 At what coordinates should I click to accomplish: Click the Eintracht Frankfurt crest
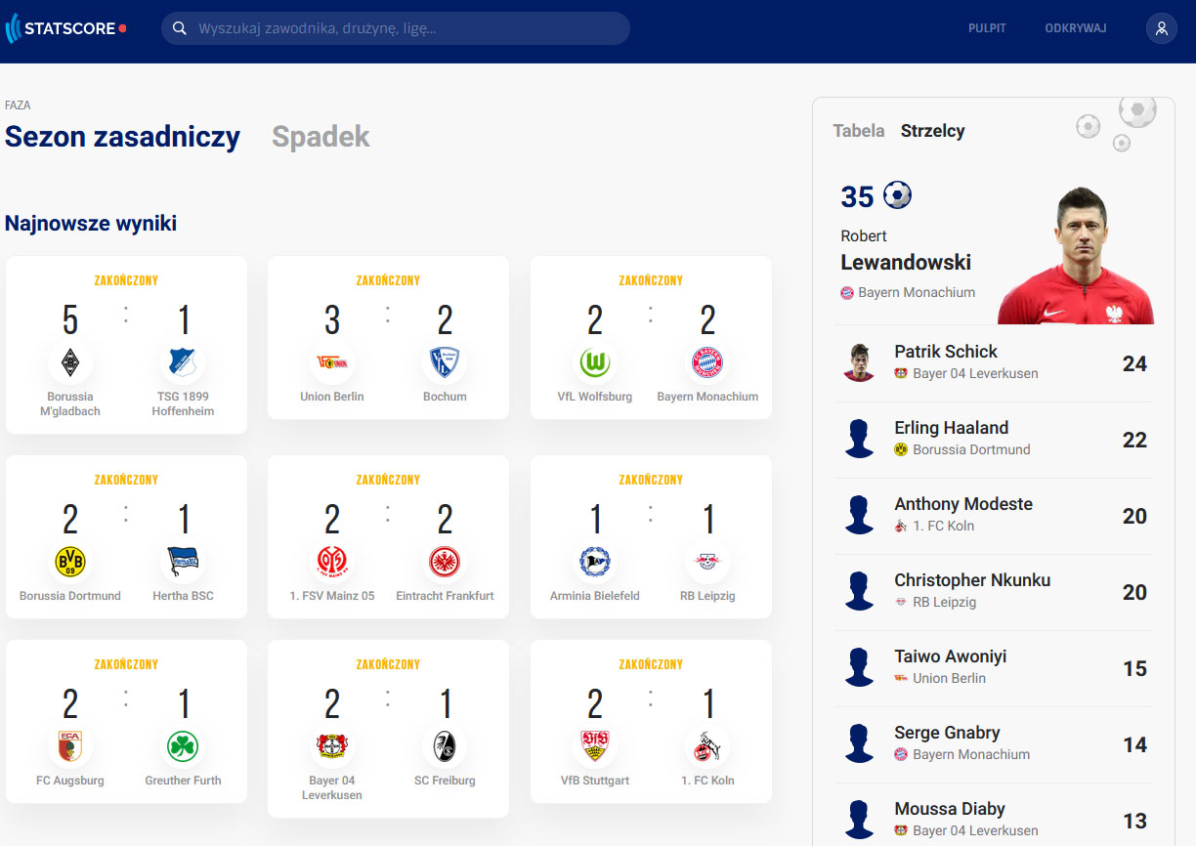click(x=445, y=561)
